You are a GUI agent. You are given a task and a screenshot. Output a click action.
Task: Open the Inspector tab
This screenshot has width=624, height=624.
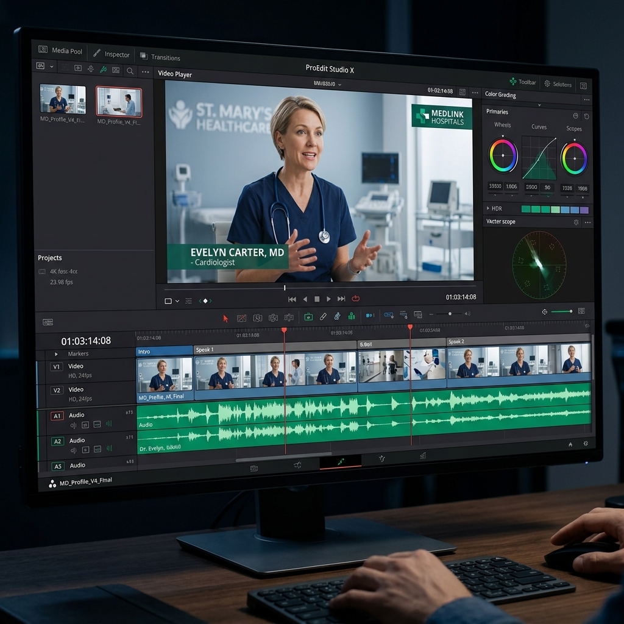(x=112, y=54)
